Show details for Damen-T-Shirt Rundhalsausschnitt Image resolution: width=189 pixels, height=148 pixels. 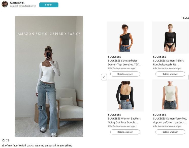(170, 74)
